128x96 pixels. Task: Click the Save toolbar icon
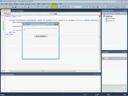13,7
